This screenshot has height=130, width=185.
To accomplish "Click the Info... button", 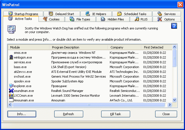I will point(22,114).
